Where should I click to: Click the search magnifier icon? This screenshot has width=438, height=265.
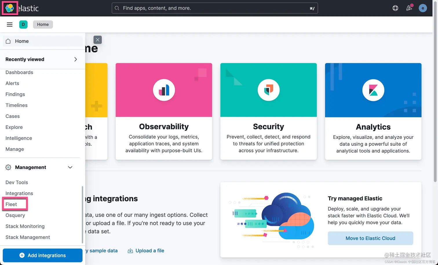pos(117,8)
